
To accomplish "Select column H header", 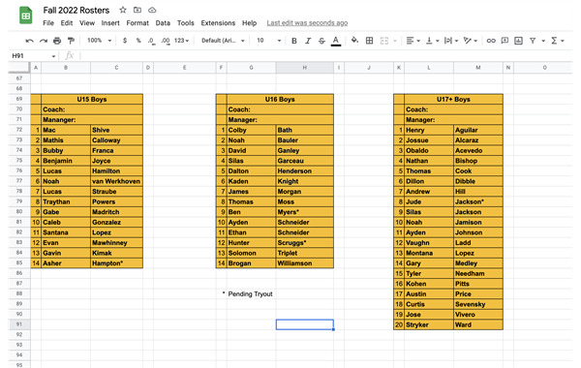I will pyautogui.click(x=305, y=68).
